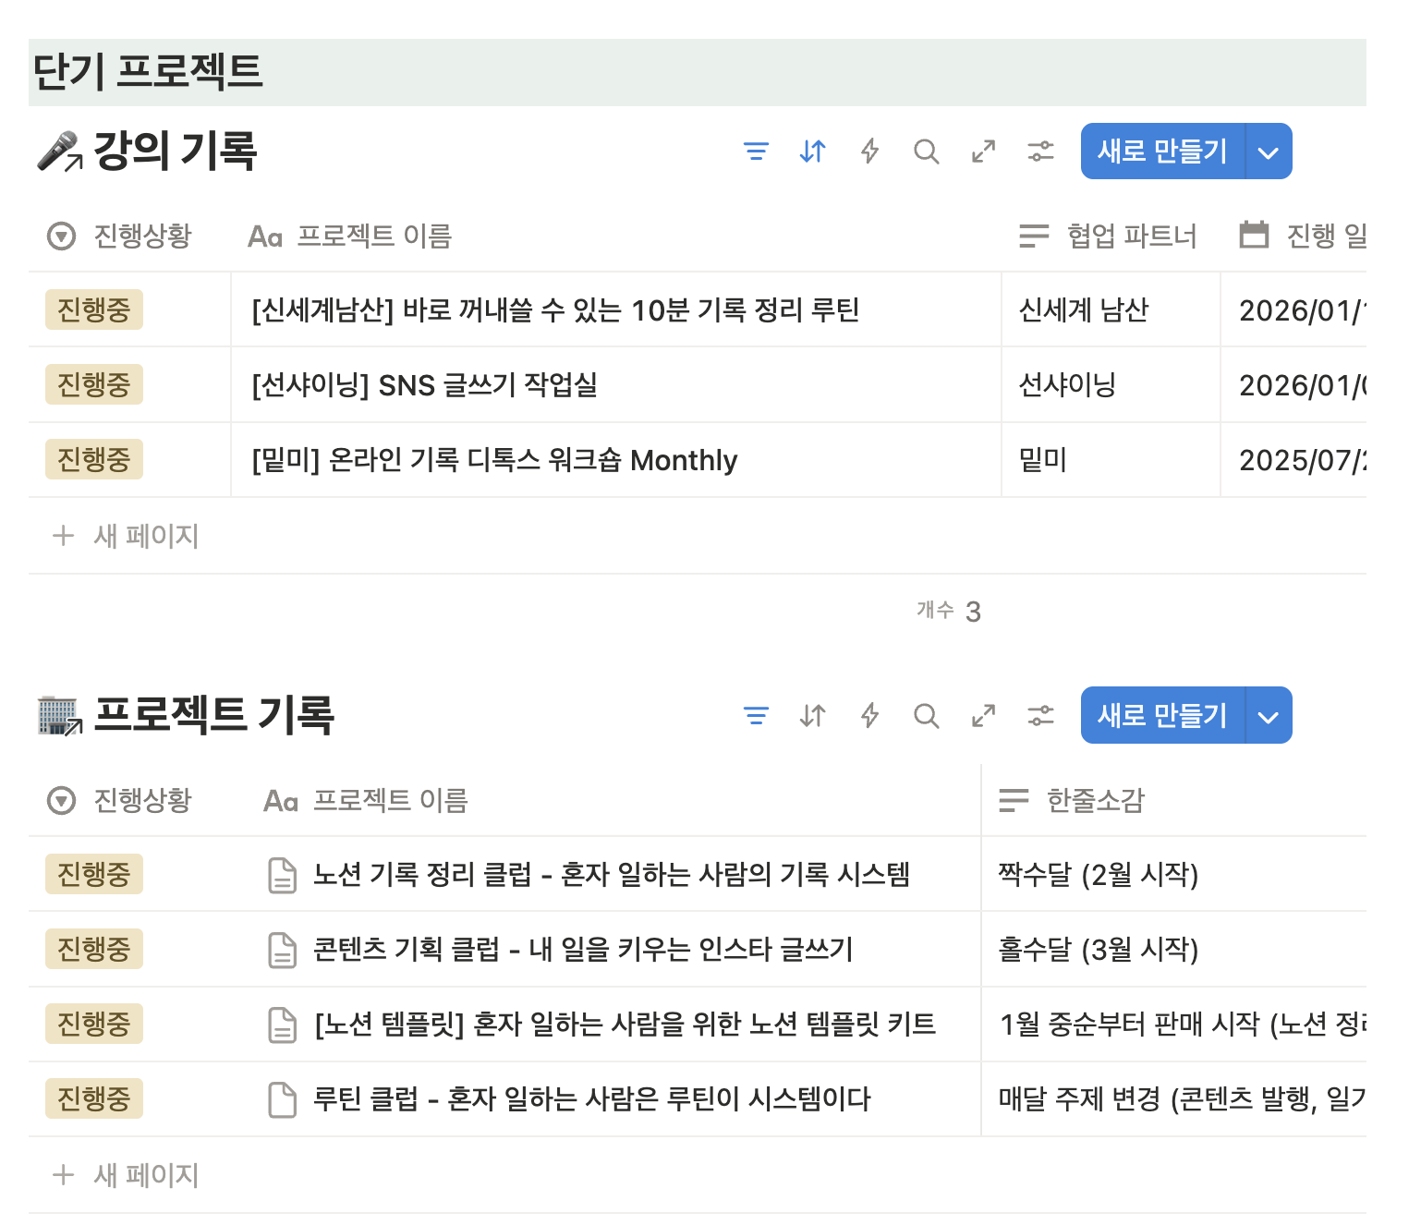The image size is (1421, 1225).
Task: Click 진행중 status tag of 선샤이닝 row
Action: pyautogui.click(x=94, y=384)
